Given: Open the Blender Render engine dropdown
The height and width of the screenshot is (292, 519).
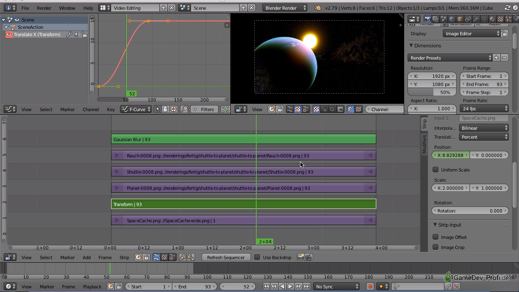Looking at the screenshot, I should click(x=285, y=8).
